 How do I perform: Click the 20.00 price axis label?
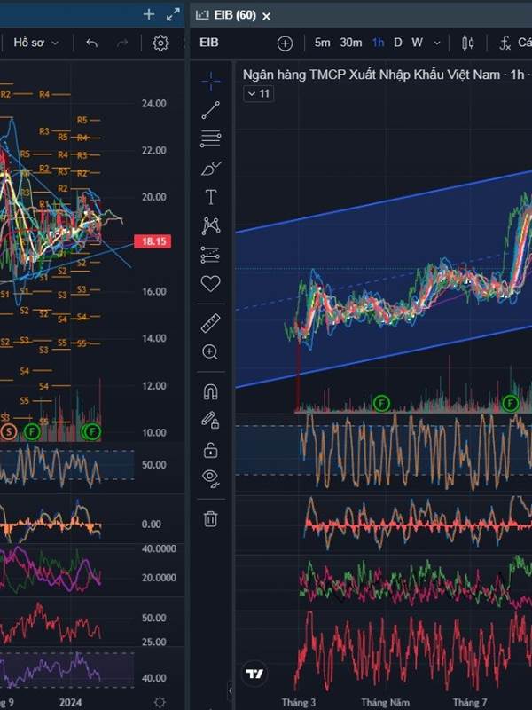(153, 197)
